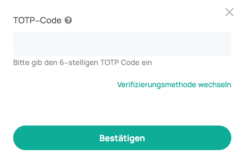Click the hint below the code field

(x=82, y=63)
